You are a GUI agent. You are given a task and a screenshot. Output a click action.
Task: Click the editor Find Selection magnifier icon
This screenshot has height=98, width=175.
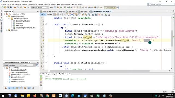68,14
